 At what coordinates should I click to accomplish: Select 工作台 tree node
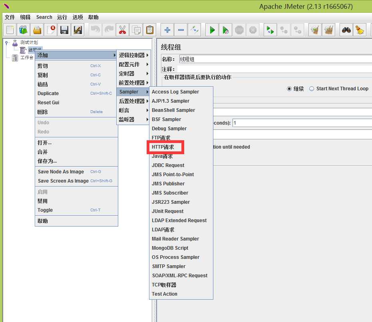[x=27, y=58]
